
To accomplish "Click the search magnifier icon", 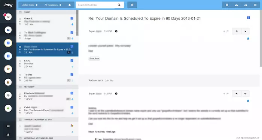I will tap(119, 5).
